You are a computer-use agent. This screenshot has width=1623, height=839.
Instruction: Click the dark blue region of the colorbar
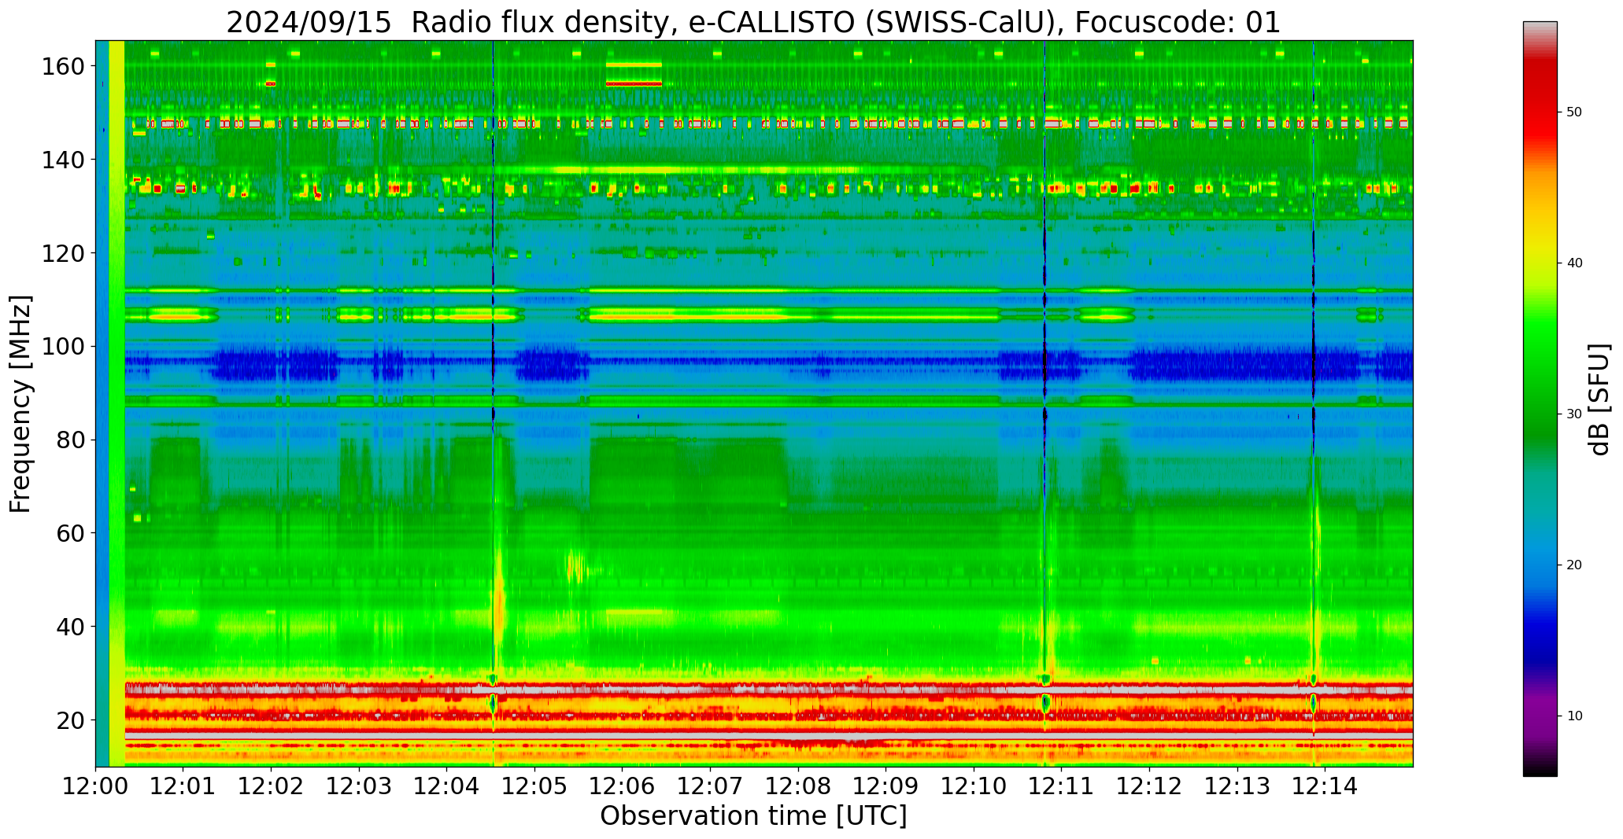pyautogui.click(x=1540, y=637)
